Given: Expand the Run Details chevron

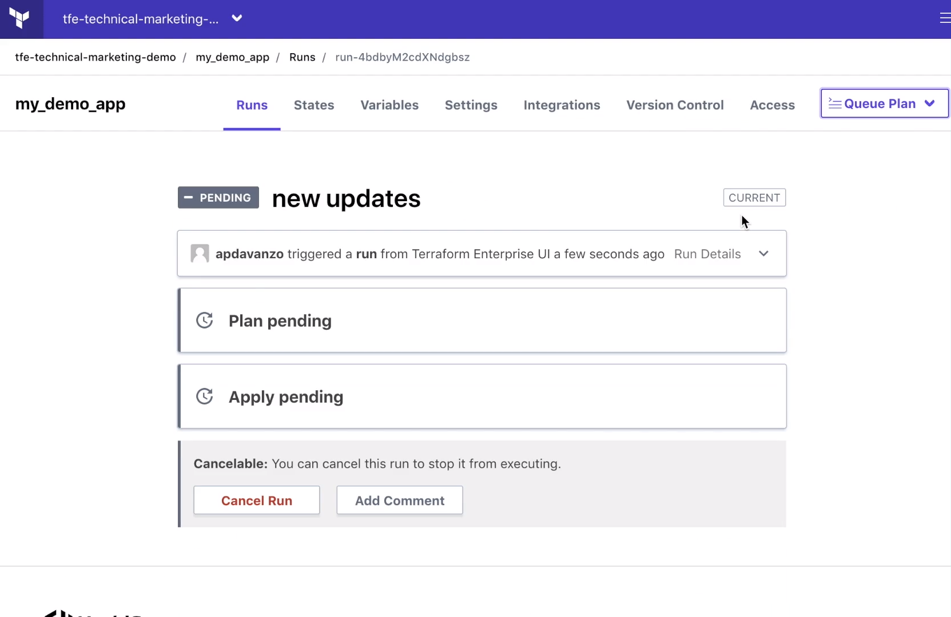Looking at the screenshot, I should coord(763,254).
